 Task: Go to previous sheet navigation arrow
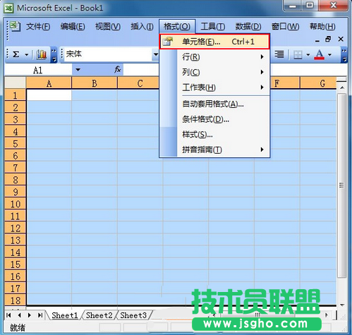(x=20, y=315)
